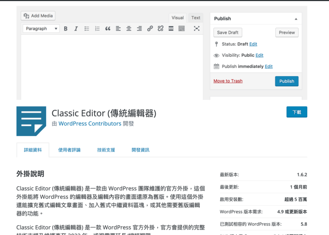
Task: Click the calendar schedule icon
Action: [x=216, y=67]
